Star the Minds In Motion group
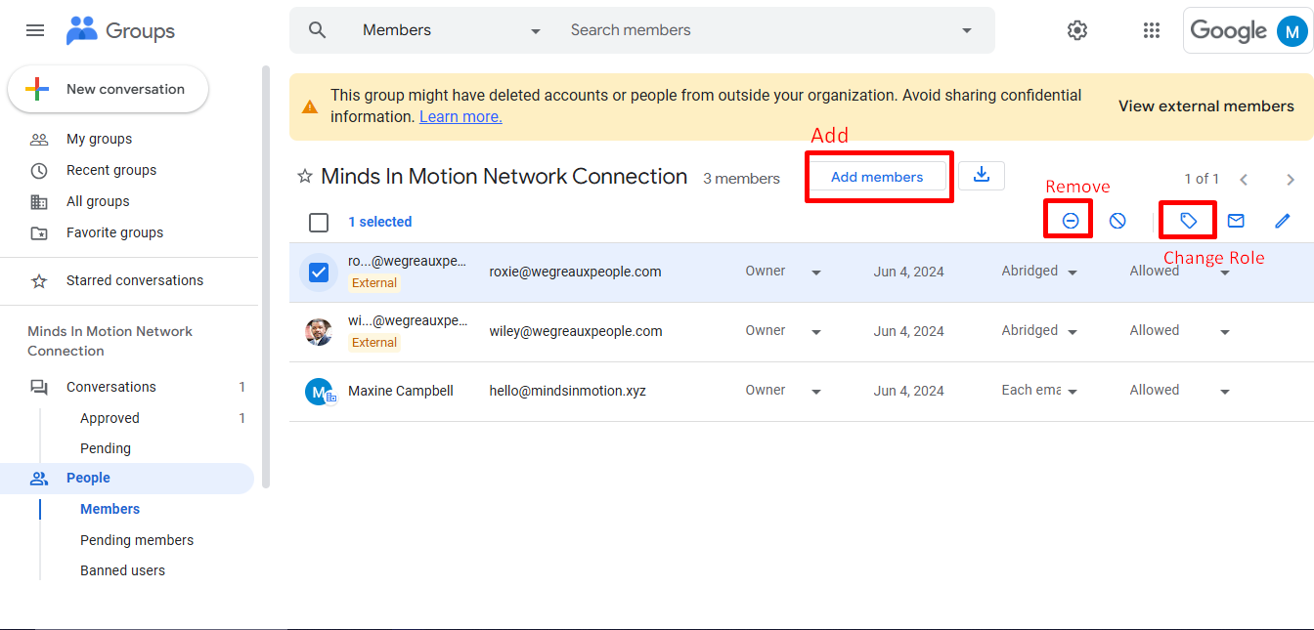This screenshot has width=1314, height=630. (305, 177)
